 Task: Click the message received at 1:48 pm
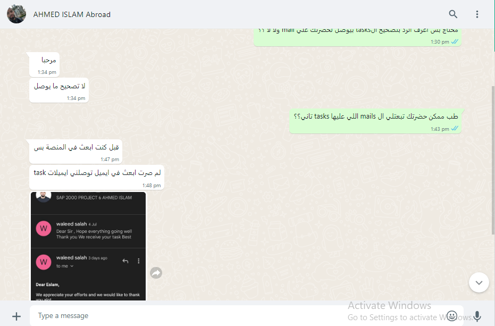pyautogui.click(x=97, y=177)
